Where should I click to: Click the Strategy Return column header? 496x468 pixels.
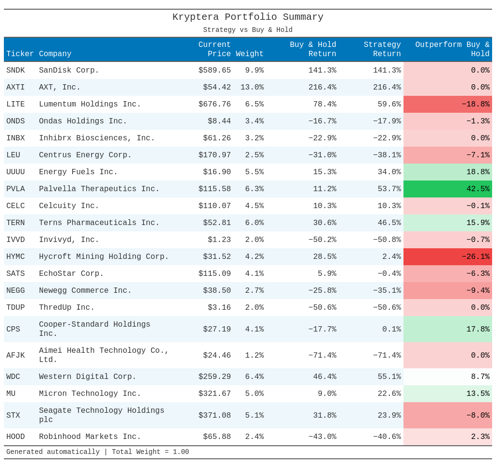pyautogui.click(x=382, y=49)
